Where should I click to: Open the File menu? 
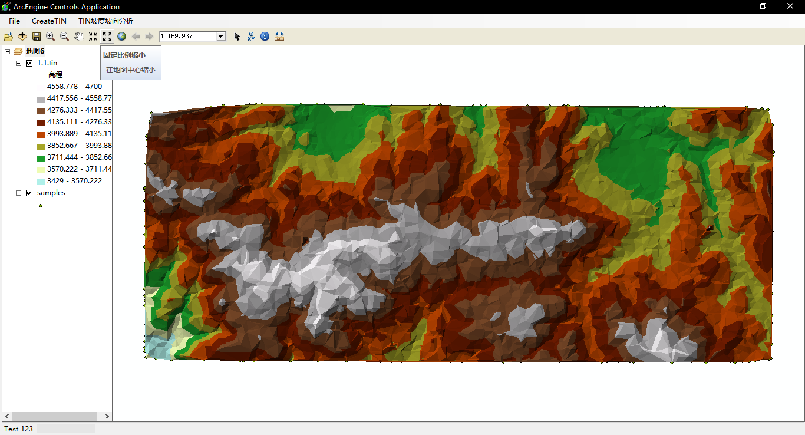[14, 21]
